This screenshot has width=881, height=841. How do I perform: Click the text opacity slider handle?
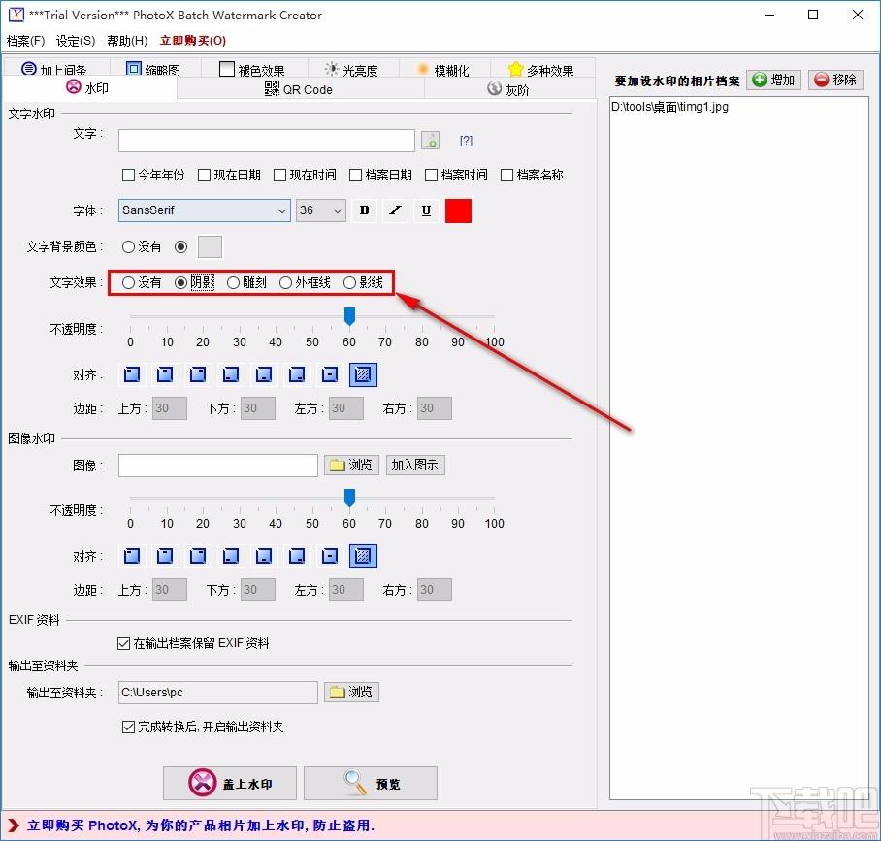point(349,316)
